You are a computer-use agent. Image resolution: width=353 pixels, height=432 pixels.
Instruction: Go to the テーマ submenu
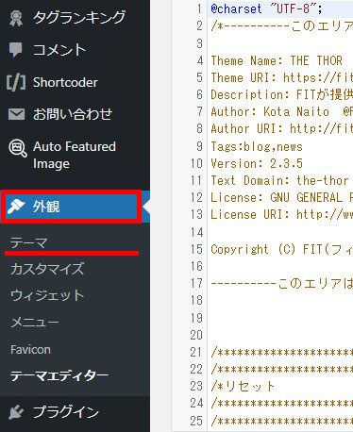[29, 242]
